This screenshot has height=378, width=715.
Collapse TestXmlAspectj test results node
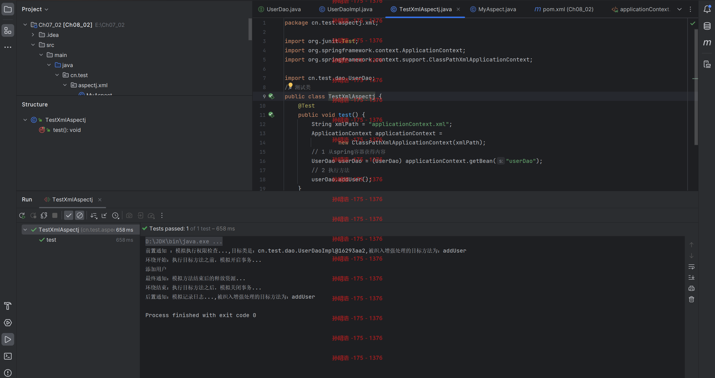tap(25, 230)
